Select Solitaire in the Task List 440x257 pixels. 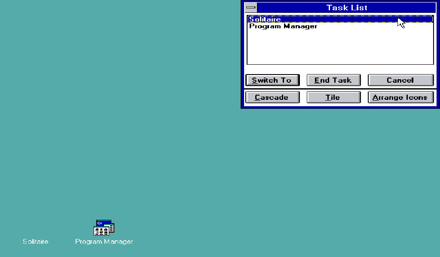(x=340, y=19)
